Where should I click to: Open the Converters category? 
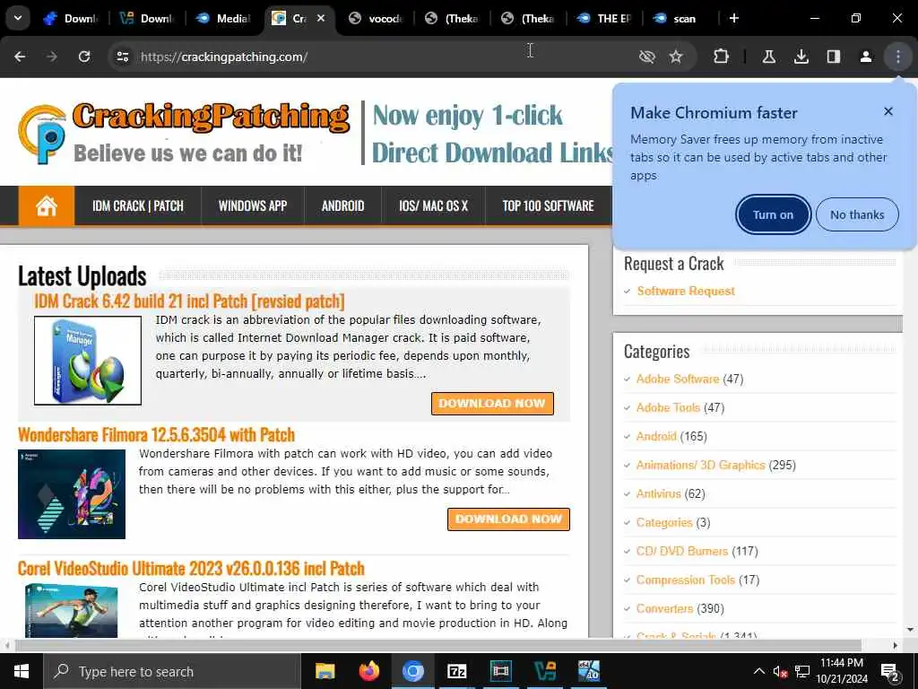click(664, 609)
